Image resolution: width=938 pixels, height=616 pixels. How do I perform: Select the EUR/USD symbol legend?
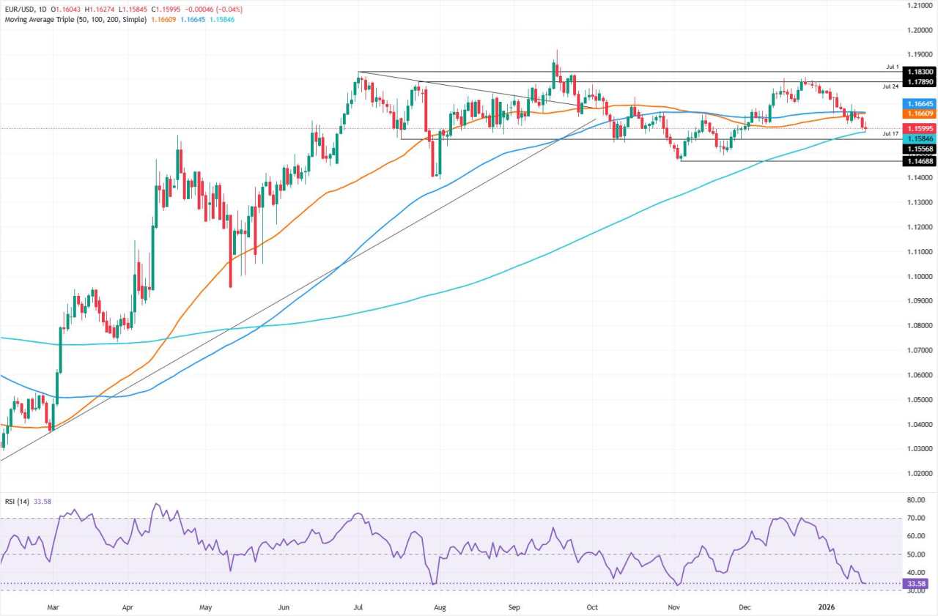22,10
